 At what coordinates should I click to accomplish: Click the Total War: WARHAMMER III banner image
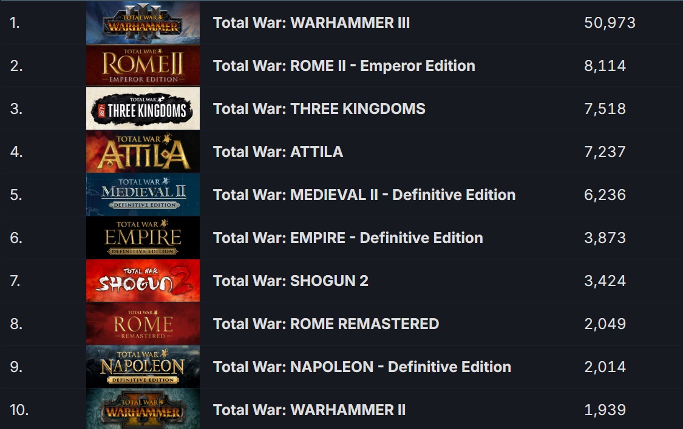(143, 23)
